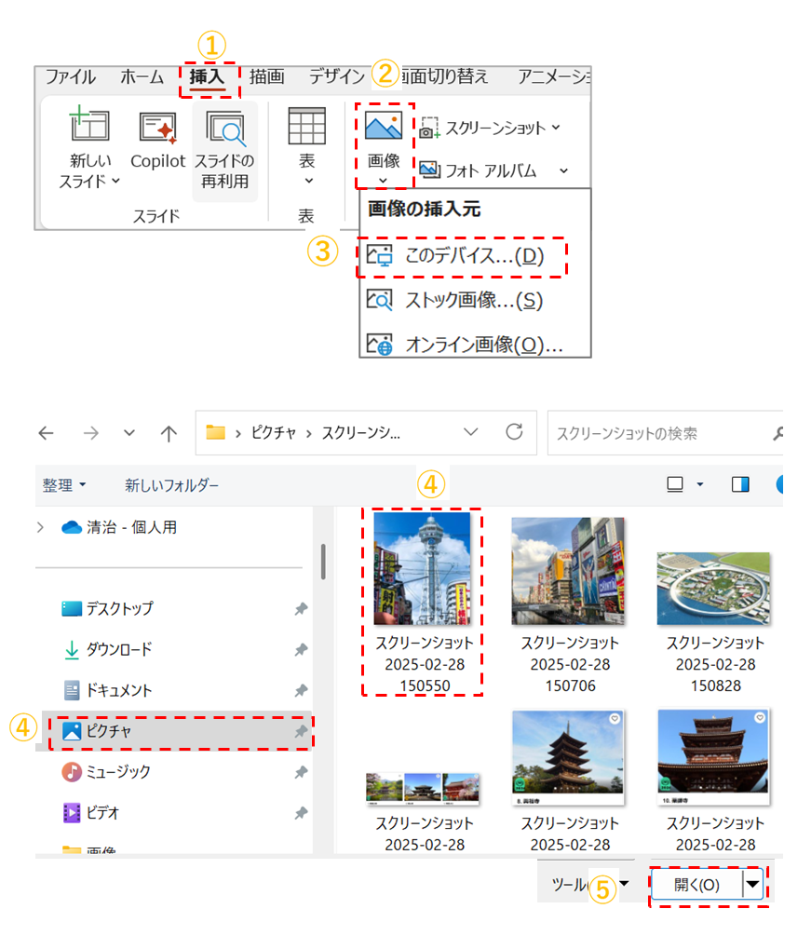Image resolution: width=811 pixels, height=936 pixels.
Task: Expand the address bar path history dropdown
Action: (471, 432)
